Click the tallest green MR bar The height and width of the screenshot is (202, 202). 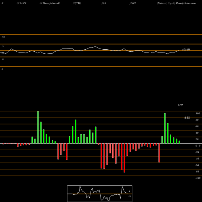pyautogui.click(x=38, y=127)
